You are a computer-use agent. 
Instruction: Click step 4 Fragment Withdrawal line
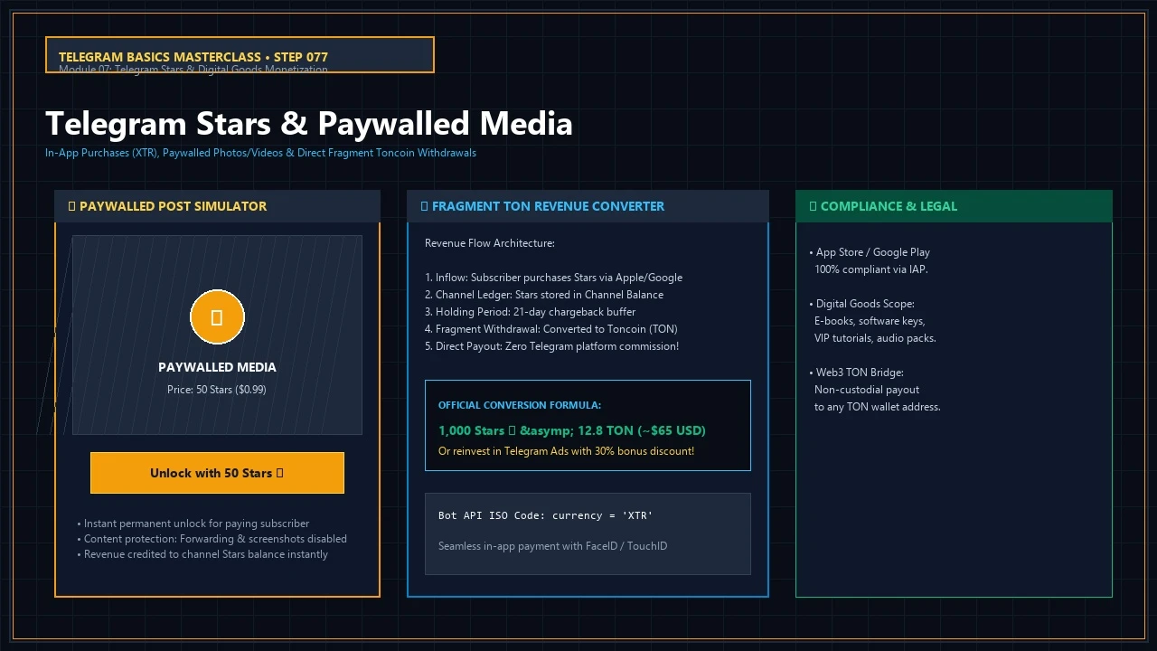coord(550,329)
